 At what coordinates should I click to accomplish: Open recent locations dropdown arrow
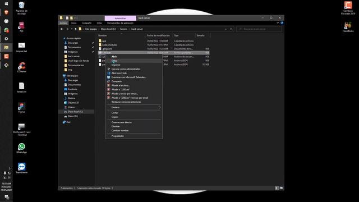coord(72,29)
